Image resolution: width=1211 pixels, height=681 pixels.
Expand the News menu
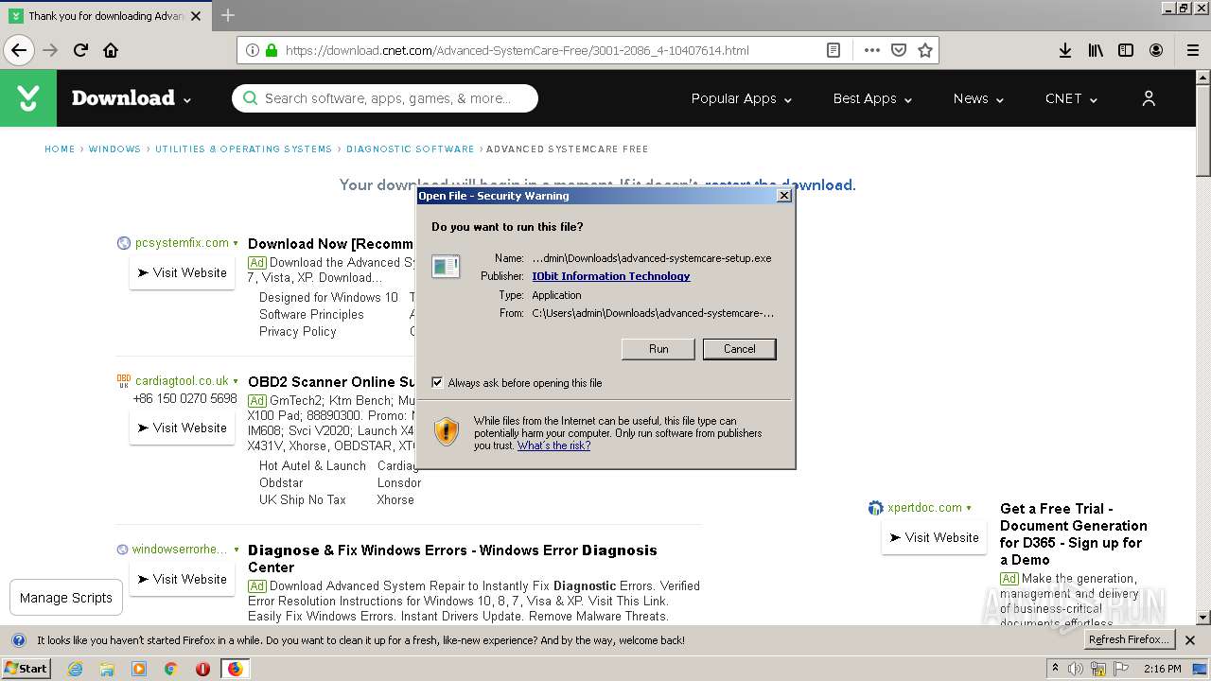click(978, 98)
